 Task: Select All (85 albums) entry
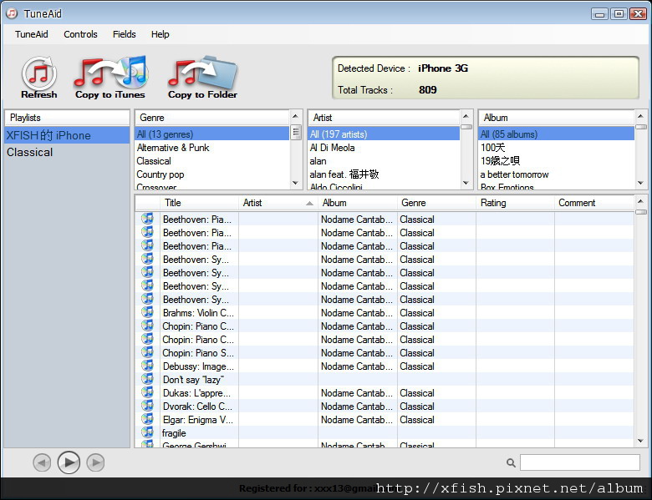(557, 134)
